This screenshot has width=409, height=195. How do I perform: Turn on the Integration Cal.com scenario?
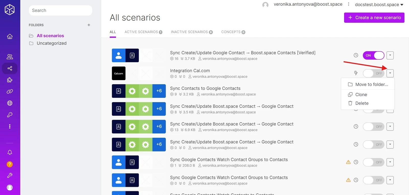click(373, 73)
